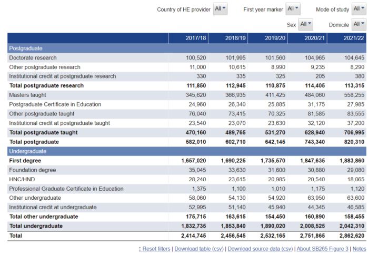Select Professional Graduate Certificate in Education label
The width and height of the screenshot is (368, 254).
(x=66, y=189)
